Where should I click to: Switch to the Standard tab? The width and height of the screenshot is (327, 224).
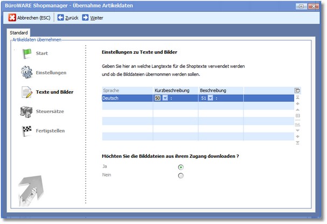pos(19,33)
